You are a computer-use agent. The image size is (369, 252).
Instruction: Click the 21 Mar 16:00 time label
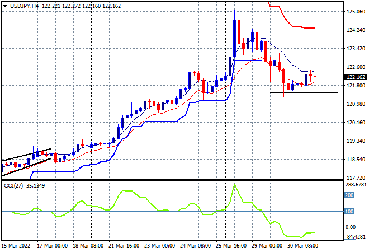click(x=124, y=246)
